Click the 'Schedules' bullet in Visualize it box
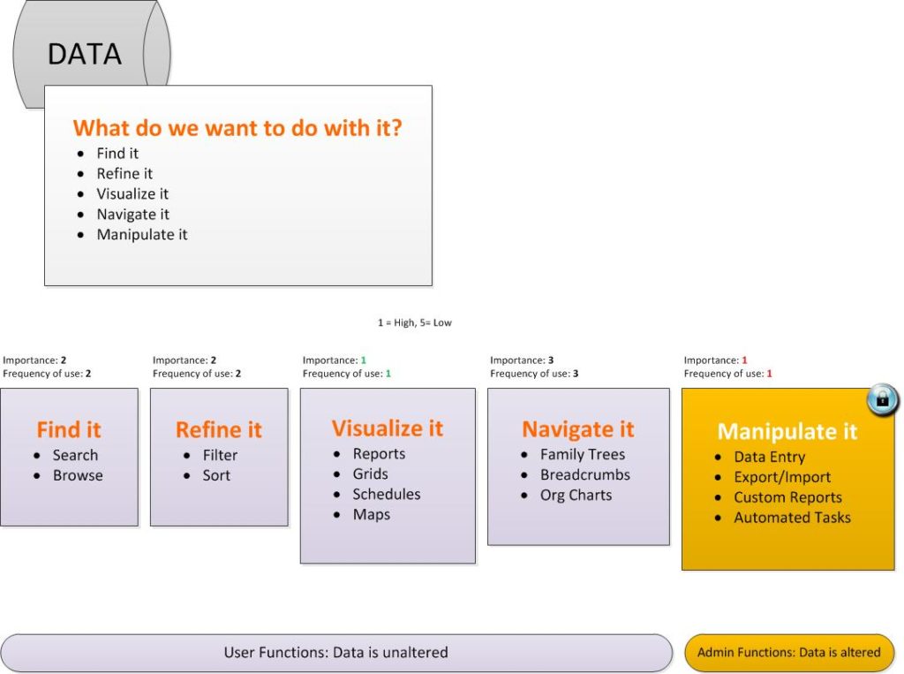This screenshot has width=904, height=674. coord(387,495)
